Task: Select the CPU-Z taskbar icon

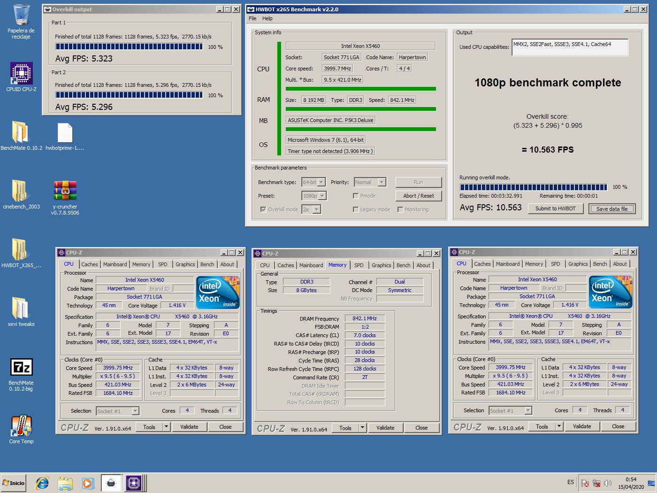Action: pyautogui.click(x=134, y=483)
